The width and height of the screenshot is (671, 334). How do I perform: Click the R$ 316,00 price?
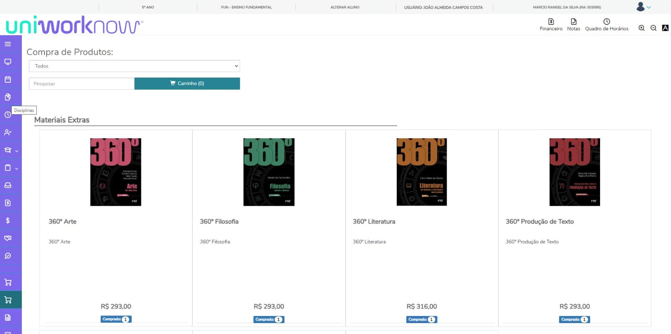coord(421,306)
